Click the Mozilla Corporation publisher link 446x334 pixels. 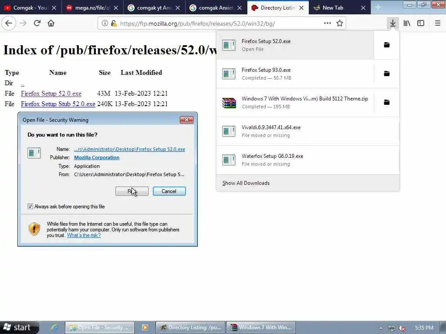pos(97,157)
